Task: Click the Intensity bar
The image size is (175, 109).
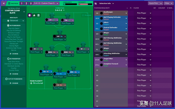Action: pos(85,4)
